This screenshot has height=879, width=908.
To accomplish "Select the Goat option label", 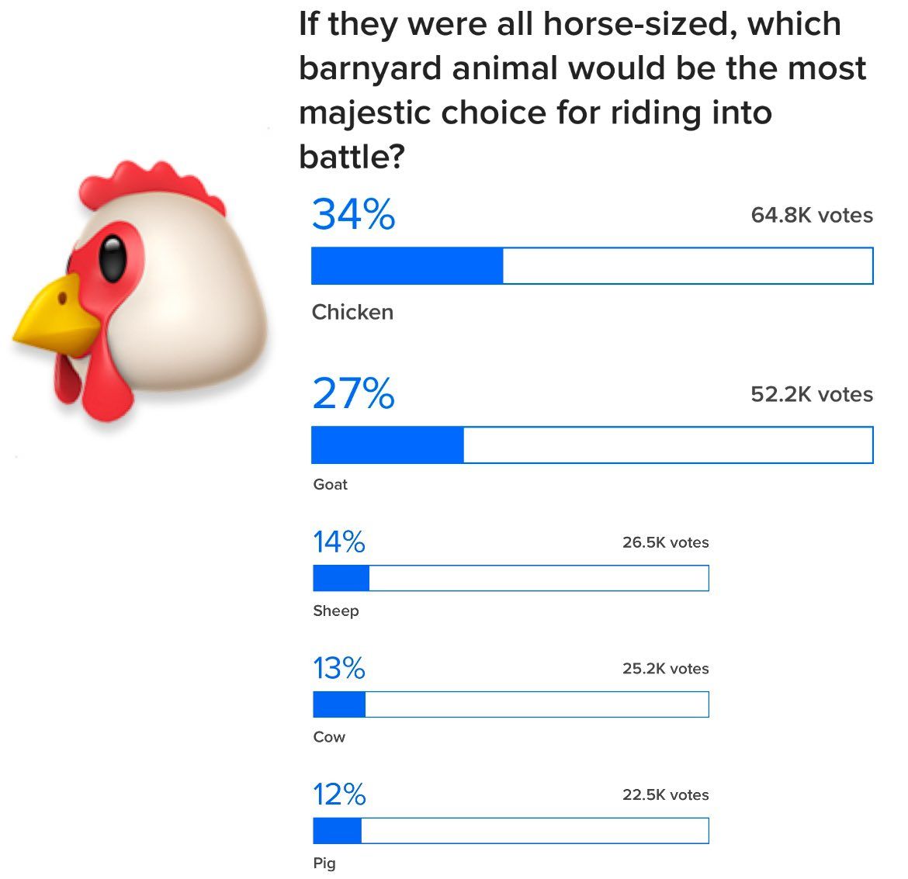I will [x=330, y=484].
